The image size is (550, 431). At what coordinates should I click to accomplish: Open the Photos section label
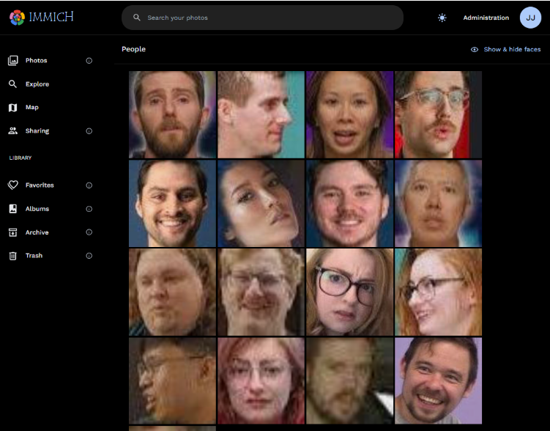pyautogui.click(x=36, y=60)
